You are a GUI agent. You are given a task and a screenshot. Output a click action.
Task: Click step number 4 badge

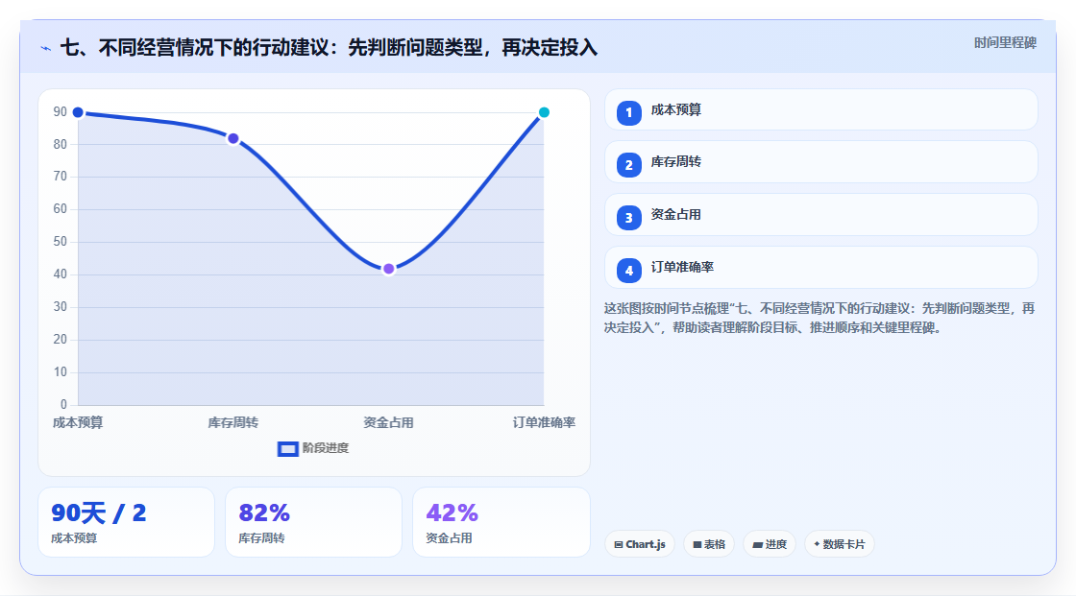pos(628,271)
